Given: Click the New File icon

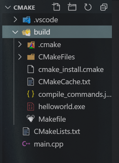Looking at the screenshot, I should coord(56,7).
